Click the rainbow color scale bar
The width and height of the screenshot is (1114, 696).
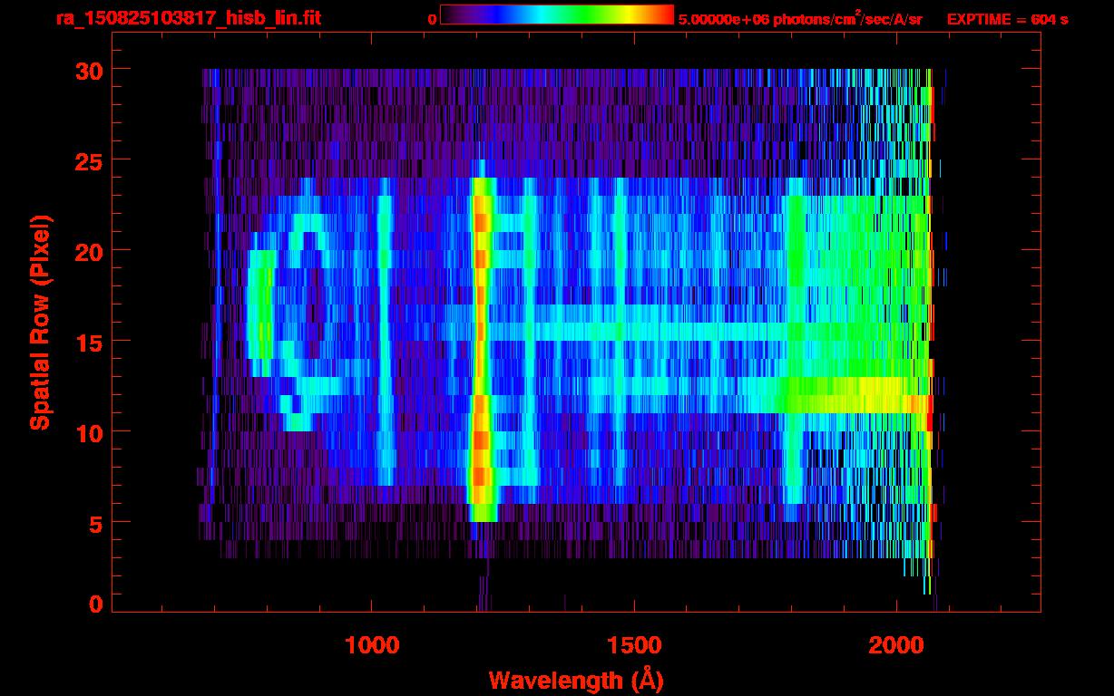[557, 14]
